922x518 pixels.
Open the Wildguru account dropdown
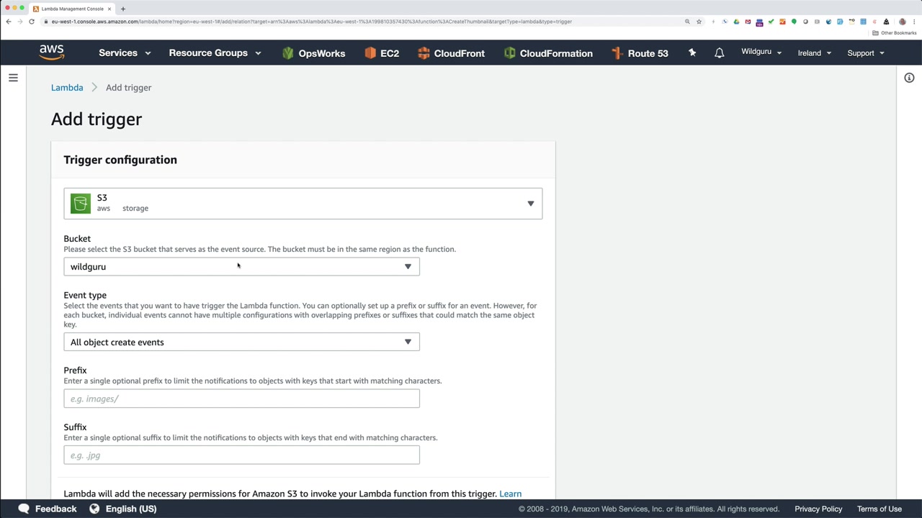761,52
